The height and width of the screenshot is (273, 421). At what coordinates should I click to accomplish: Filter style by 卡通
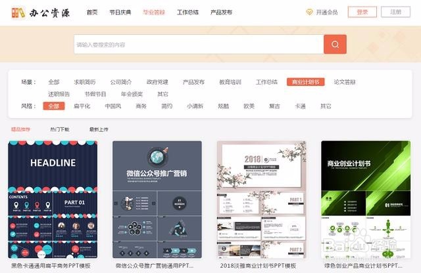tap(300, 106)
